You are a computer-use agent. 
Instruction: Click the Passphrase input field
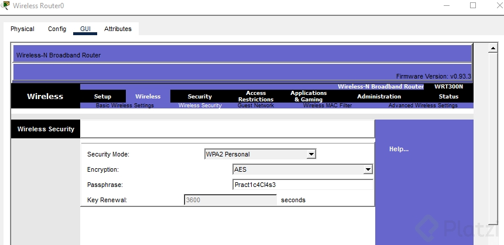click(303, 185)
